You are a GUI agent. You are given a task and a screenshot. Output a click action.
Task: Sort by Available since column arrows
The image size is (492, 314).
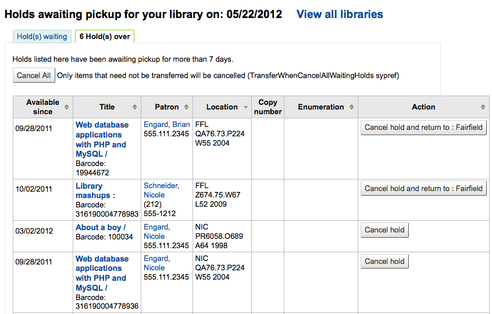(66, 107)
